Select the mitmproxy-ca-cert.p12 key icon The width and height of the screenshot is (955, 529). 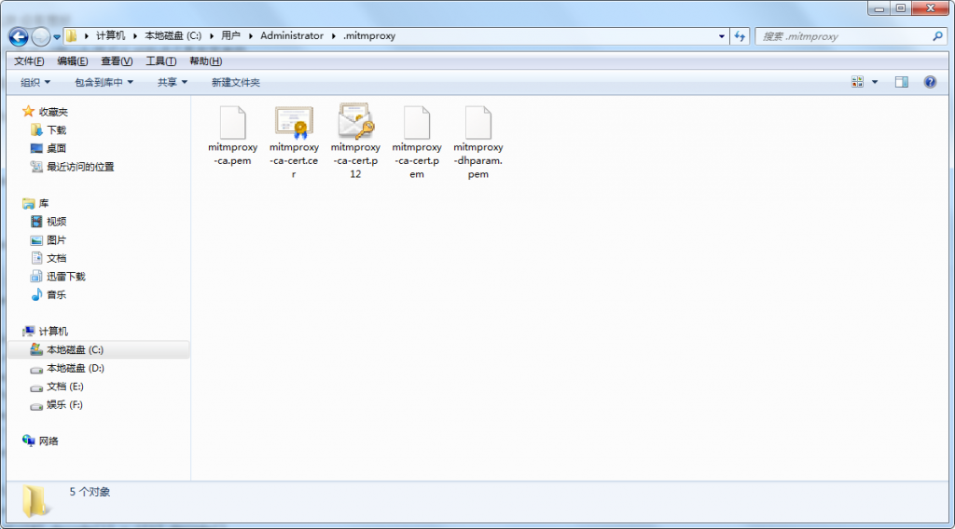coord(355,121)
